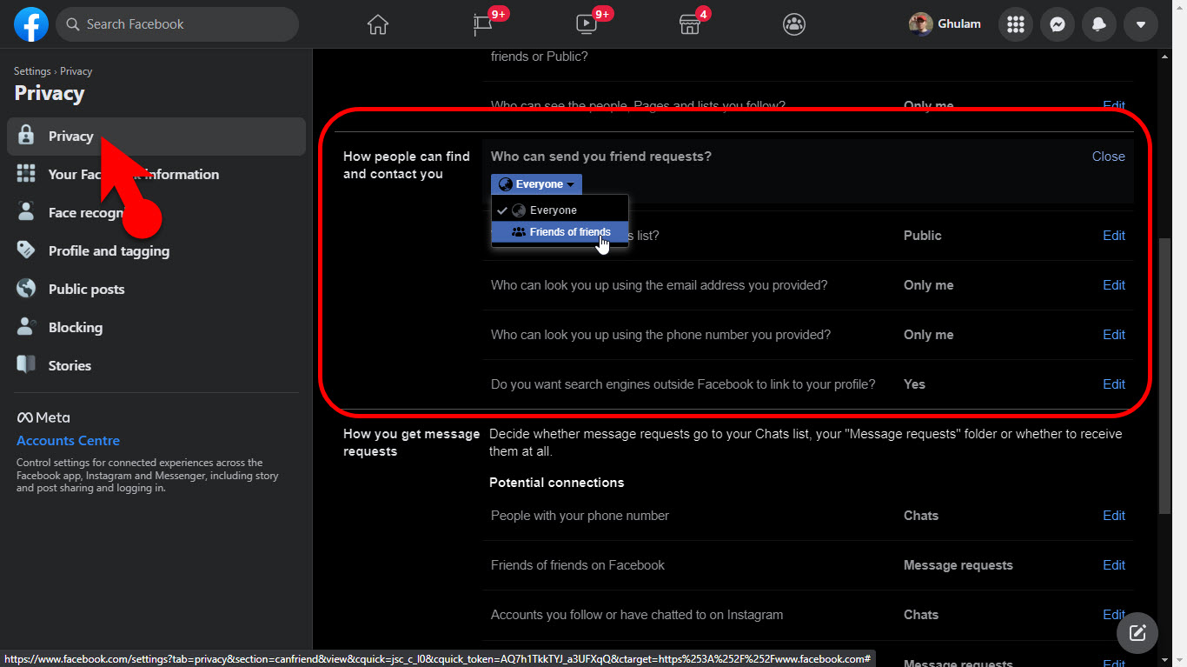
Task: Open Face recognition settings
Action: [156, 213]
